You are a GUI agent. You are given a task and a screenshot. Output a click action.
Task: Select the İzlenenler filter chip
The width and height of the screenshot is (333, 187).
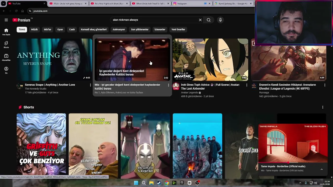[x=160, y=30]
